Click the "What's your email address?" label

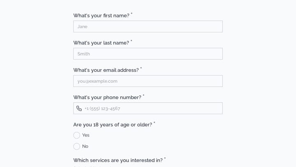pyautogui.click(x=106, y=70)
